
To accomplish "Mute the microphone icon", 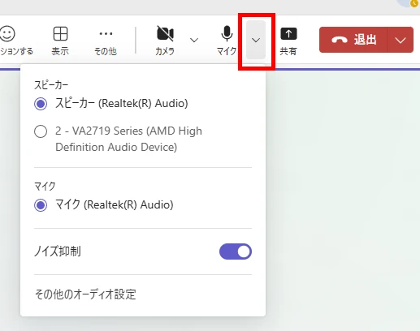I will pyautogui.click(x=227, y=33).
